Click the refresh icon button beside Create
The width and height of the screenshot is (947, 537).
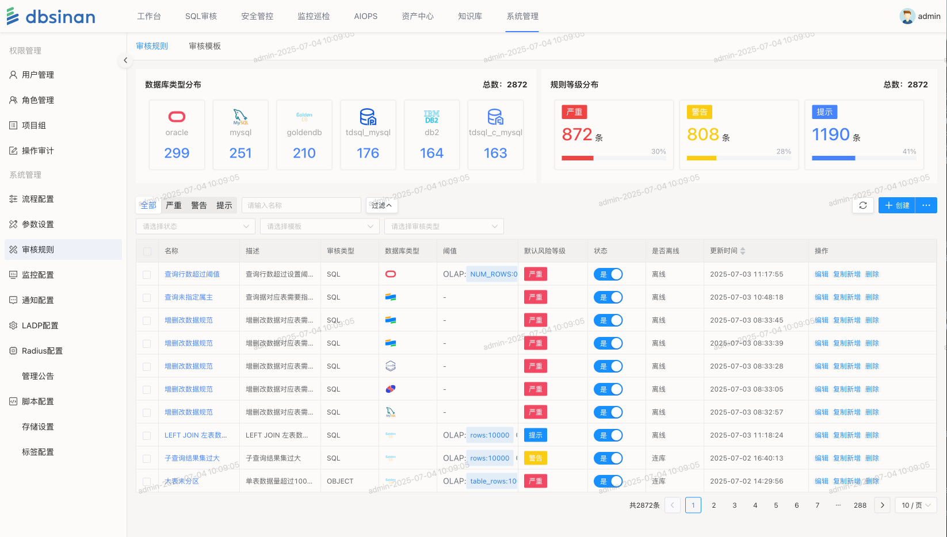862,205
